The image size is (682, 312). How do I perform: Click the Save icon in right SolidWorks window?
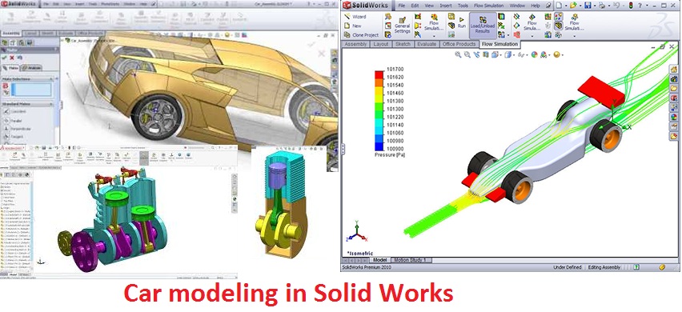(588, 6)
